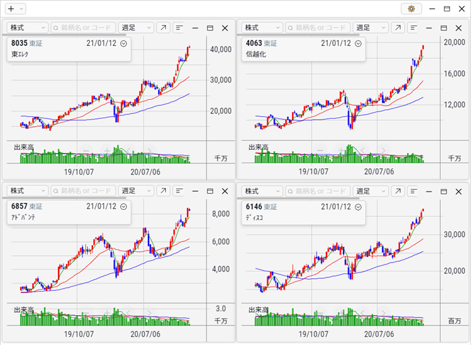
Task: Click the faint next arrow in 8035 chart
Action: (149, 151)
